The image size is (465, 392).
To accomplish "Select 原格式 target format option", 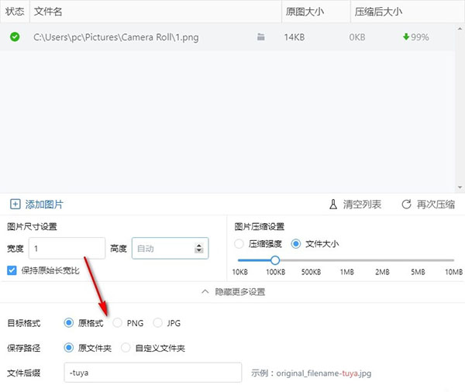I will [70, 323].
